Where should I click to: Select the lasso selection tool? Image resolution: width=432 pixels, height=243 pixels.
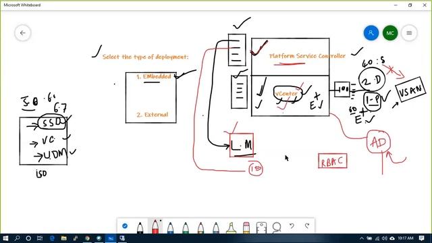[x=276, y=227]
